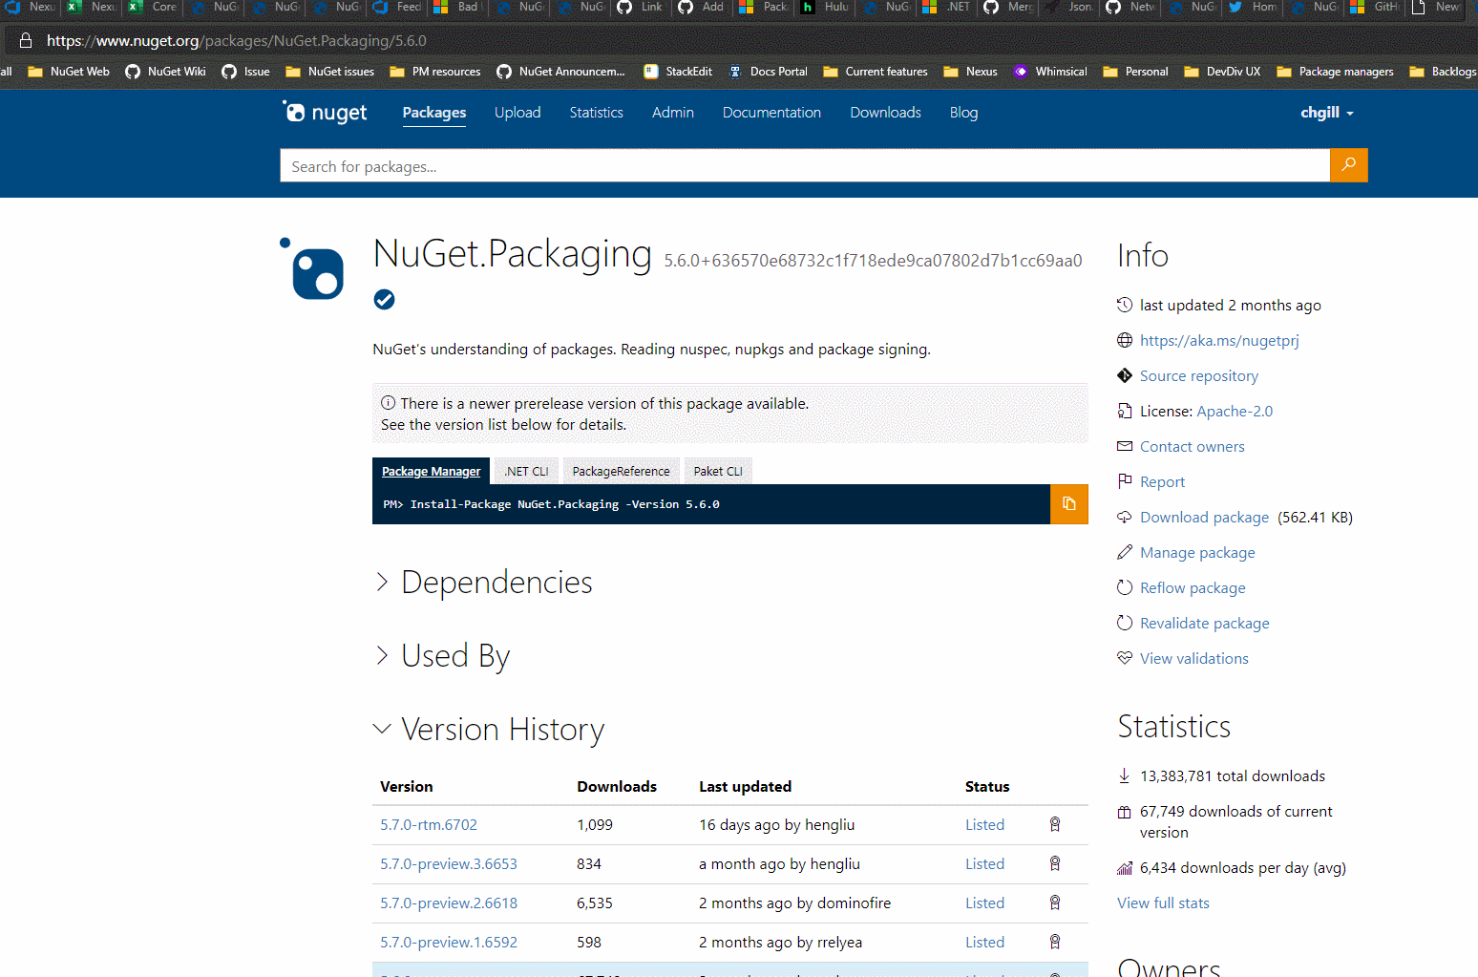Open version 5.7.0-preview.1.6592 link
Screen dimensions: 1478x977
449,942
